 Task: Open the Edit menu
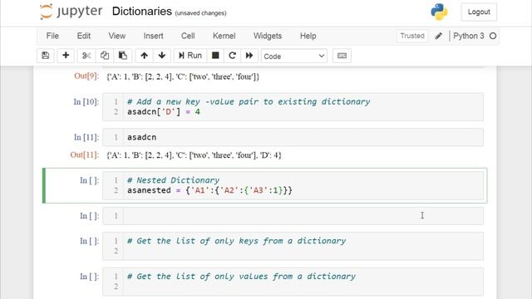tap(83, 36)
